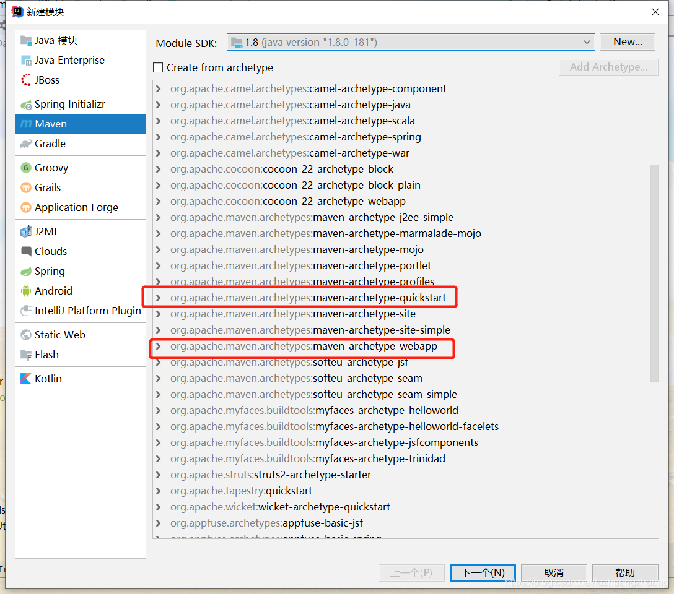Enable Create from archetype checkbox
Screen dimensions: 674x594
158,67
